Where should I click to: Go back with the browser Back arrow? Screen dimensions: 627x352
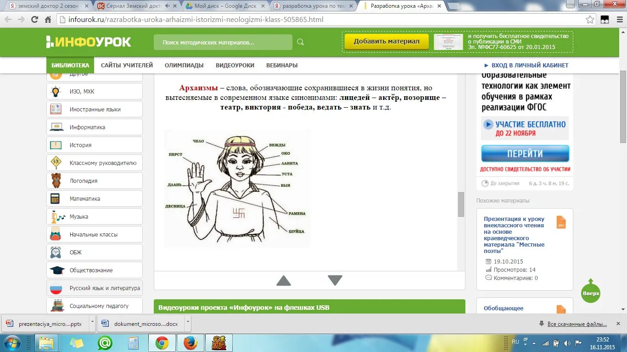(x=9, y=20)
